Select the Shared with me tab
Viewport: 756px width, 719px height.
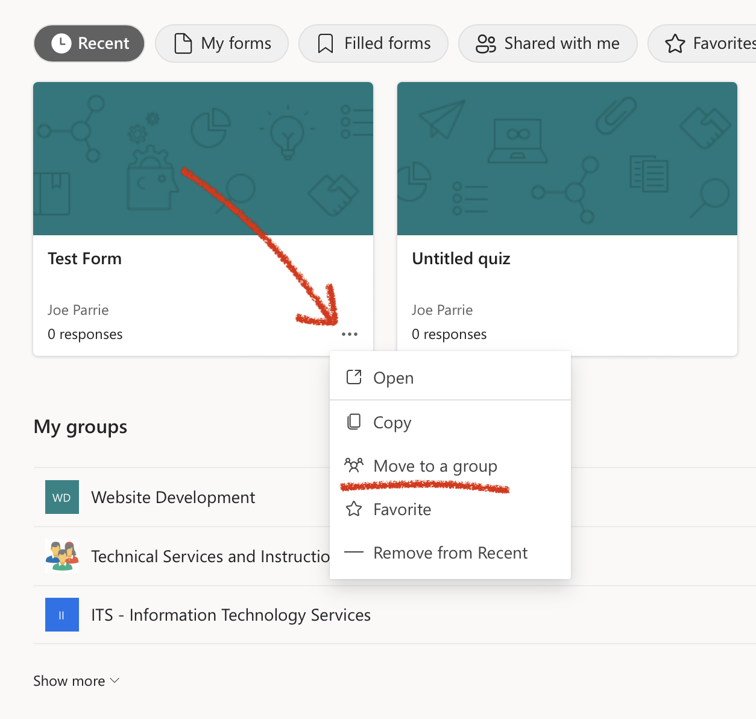547,43
